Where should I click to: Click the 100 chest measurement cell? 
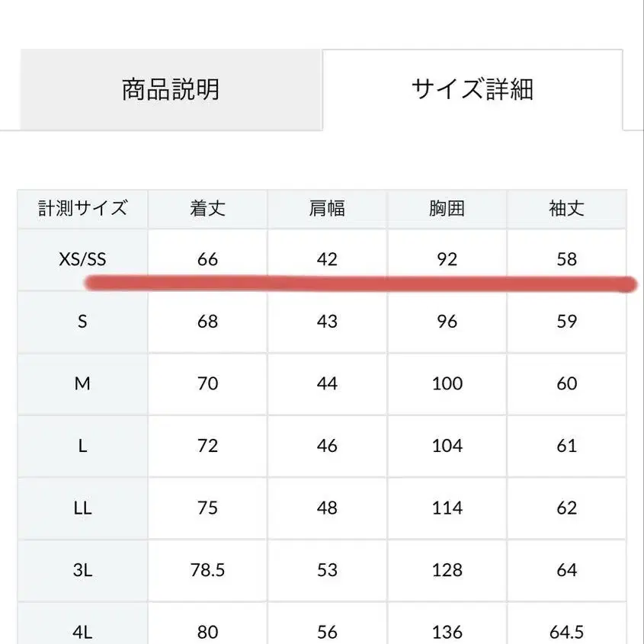pos(447,383)
